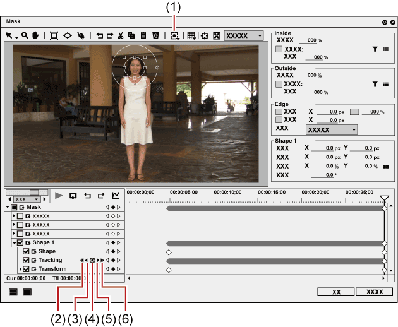Uncheck the Transform row checkbox

26,269
